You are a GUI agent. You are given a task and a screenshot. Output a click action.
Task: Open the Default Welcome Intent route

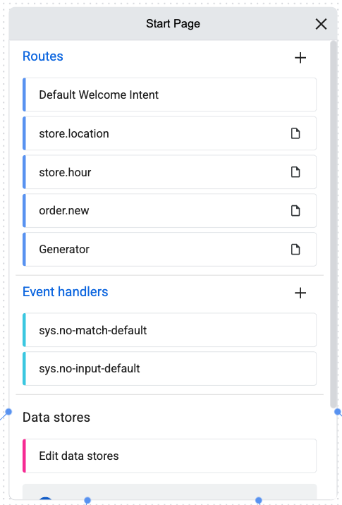coord(169,95)
